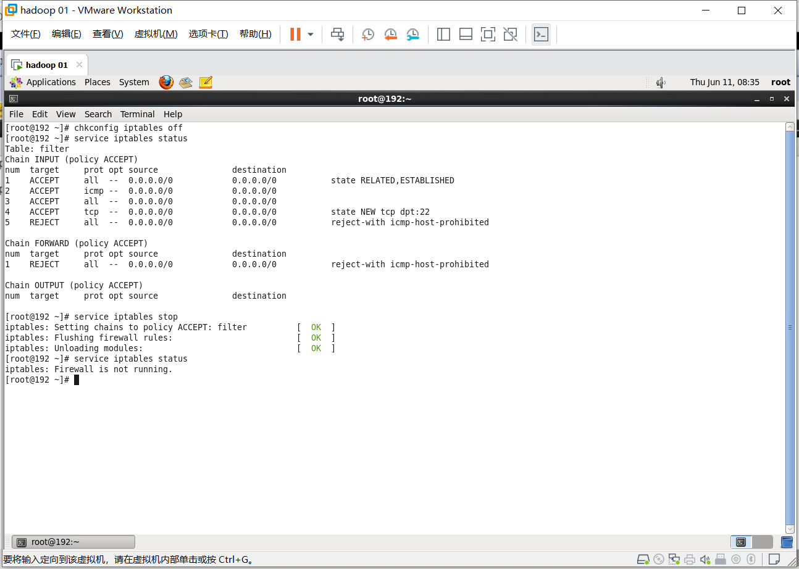Open the terminal View menu
This screenshot has height=569, width=799.
click(66, 114)
